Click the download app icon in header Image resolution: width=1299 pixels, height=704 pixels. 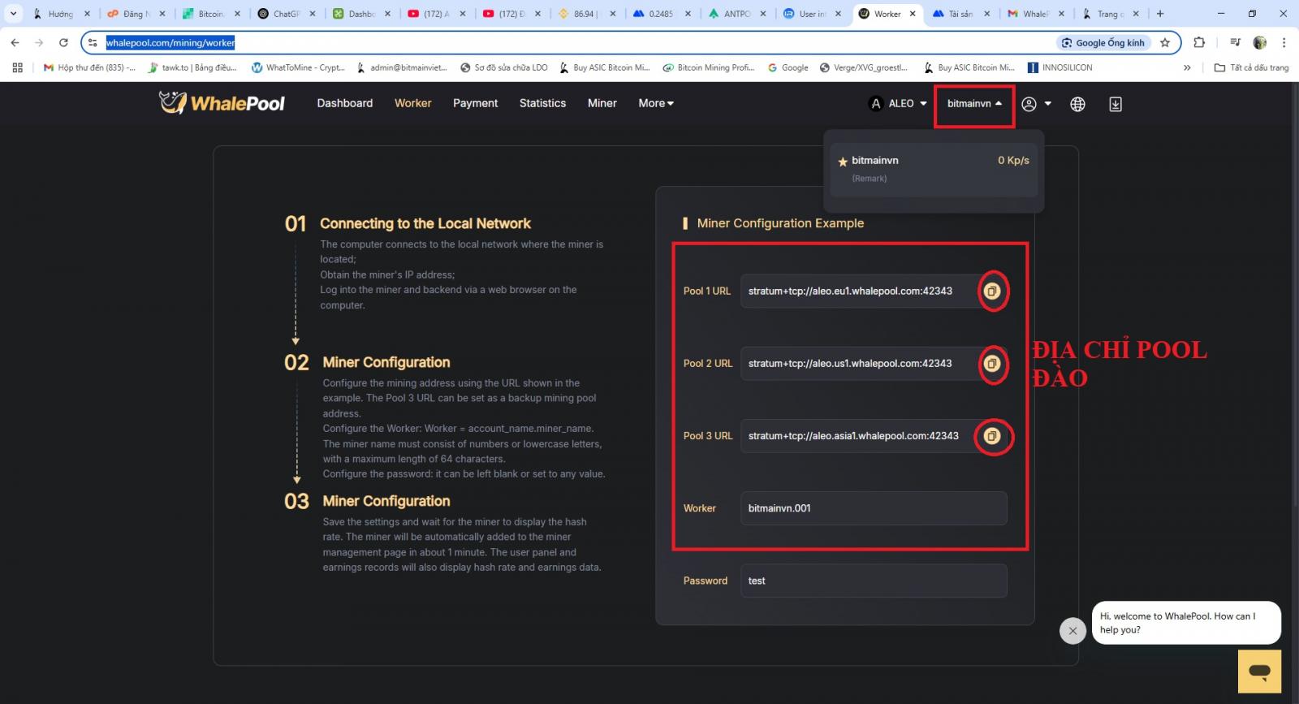[1116, 104]
